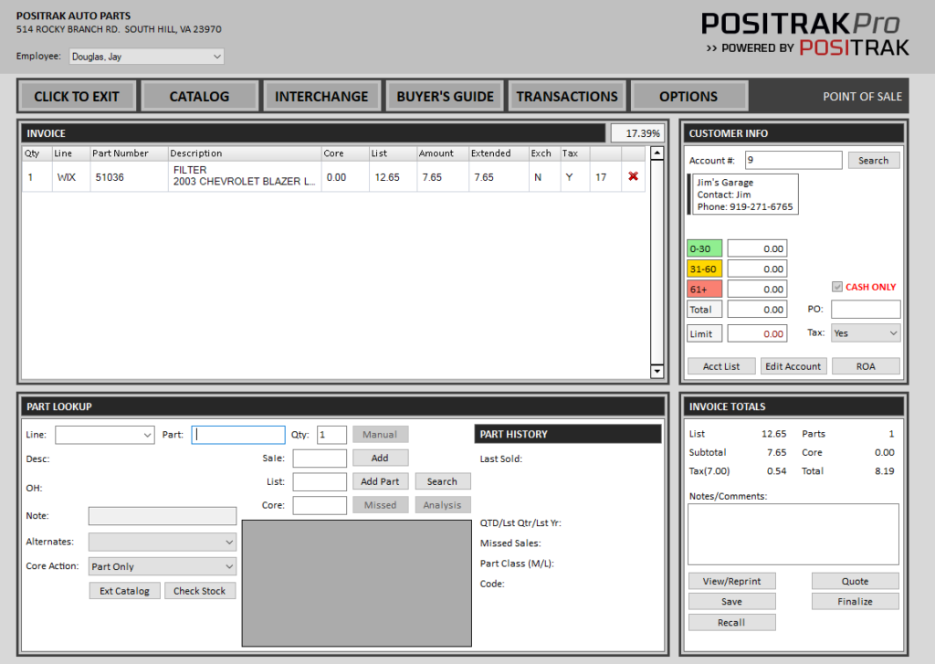The width and height of the screenshot is (935, 664).
Task: Click the View/Reprint button
Action: click(731, 581)
